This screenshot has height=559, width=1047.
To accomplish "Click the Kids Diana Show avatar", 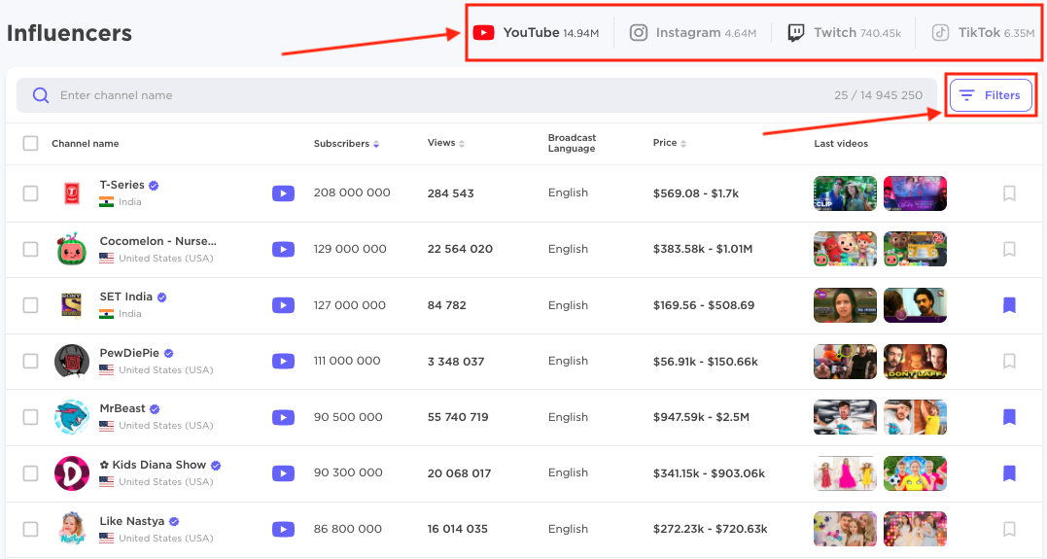I will pos(71,473).
